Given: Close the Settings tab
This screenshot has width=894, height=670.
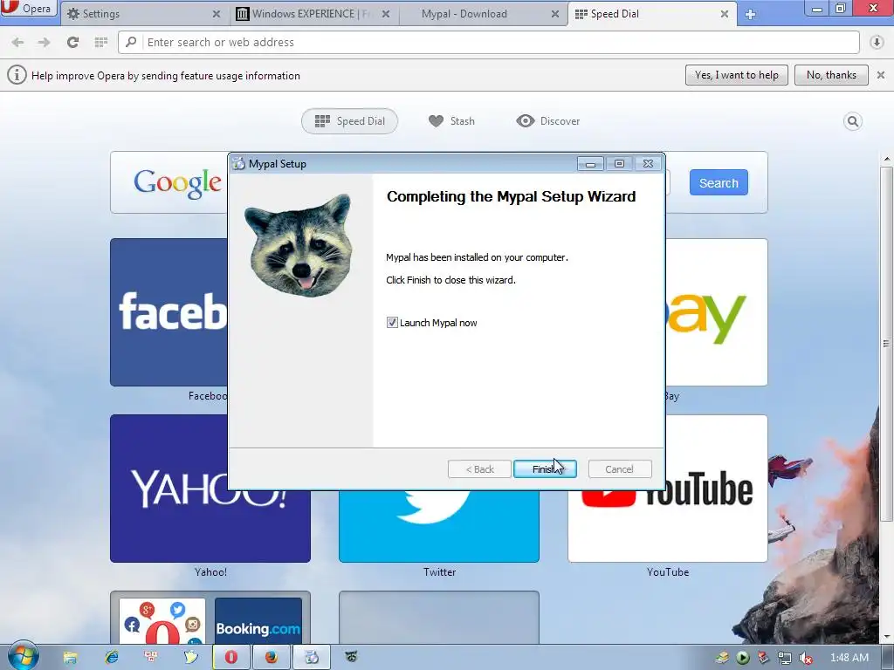Looking at the screenshot, I should 217,14.
